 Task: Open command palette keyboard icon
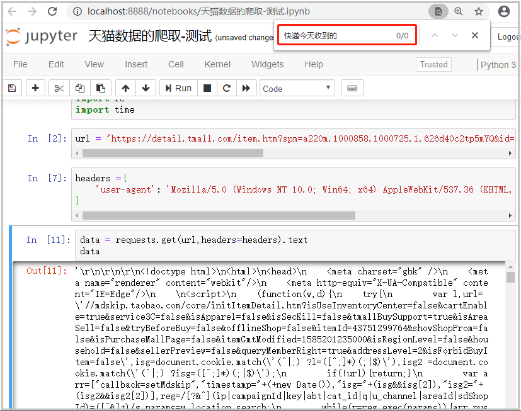(352, 88)
